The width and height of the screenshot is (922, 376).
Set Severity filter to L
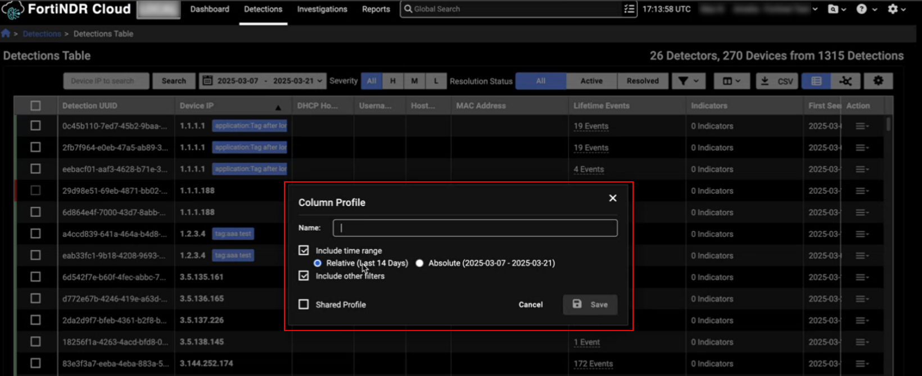(436, 81)
